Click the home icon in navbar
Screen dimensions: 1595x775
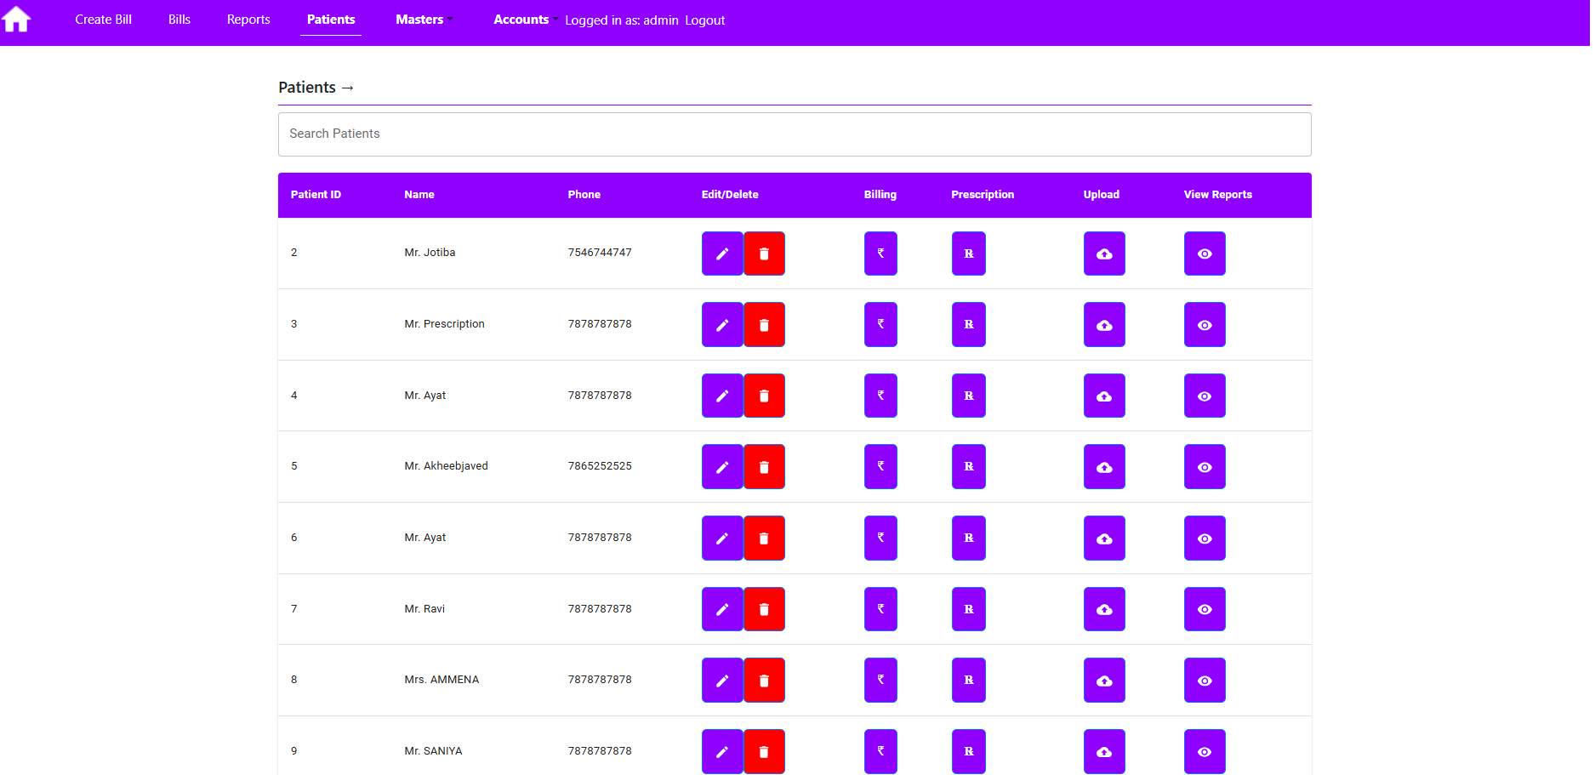pos(16,20)
